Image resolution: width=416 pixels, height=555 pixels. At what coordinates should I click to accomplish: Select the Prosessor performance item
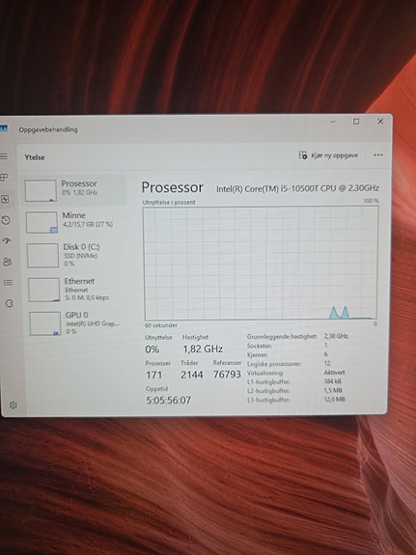click(x=74, y=190)
